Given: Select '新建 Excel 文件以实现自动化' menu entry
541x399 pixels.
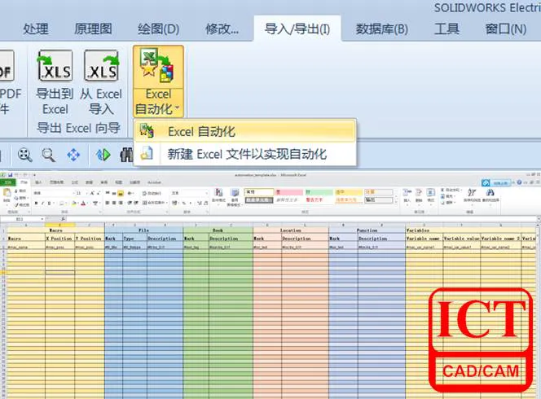Looking at the screenshot, I should tap(246, 153).
